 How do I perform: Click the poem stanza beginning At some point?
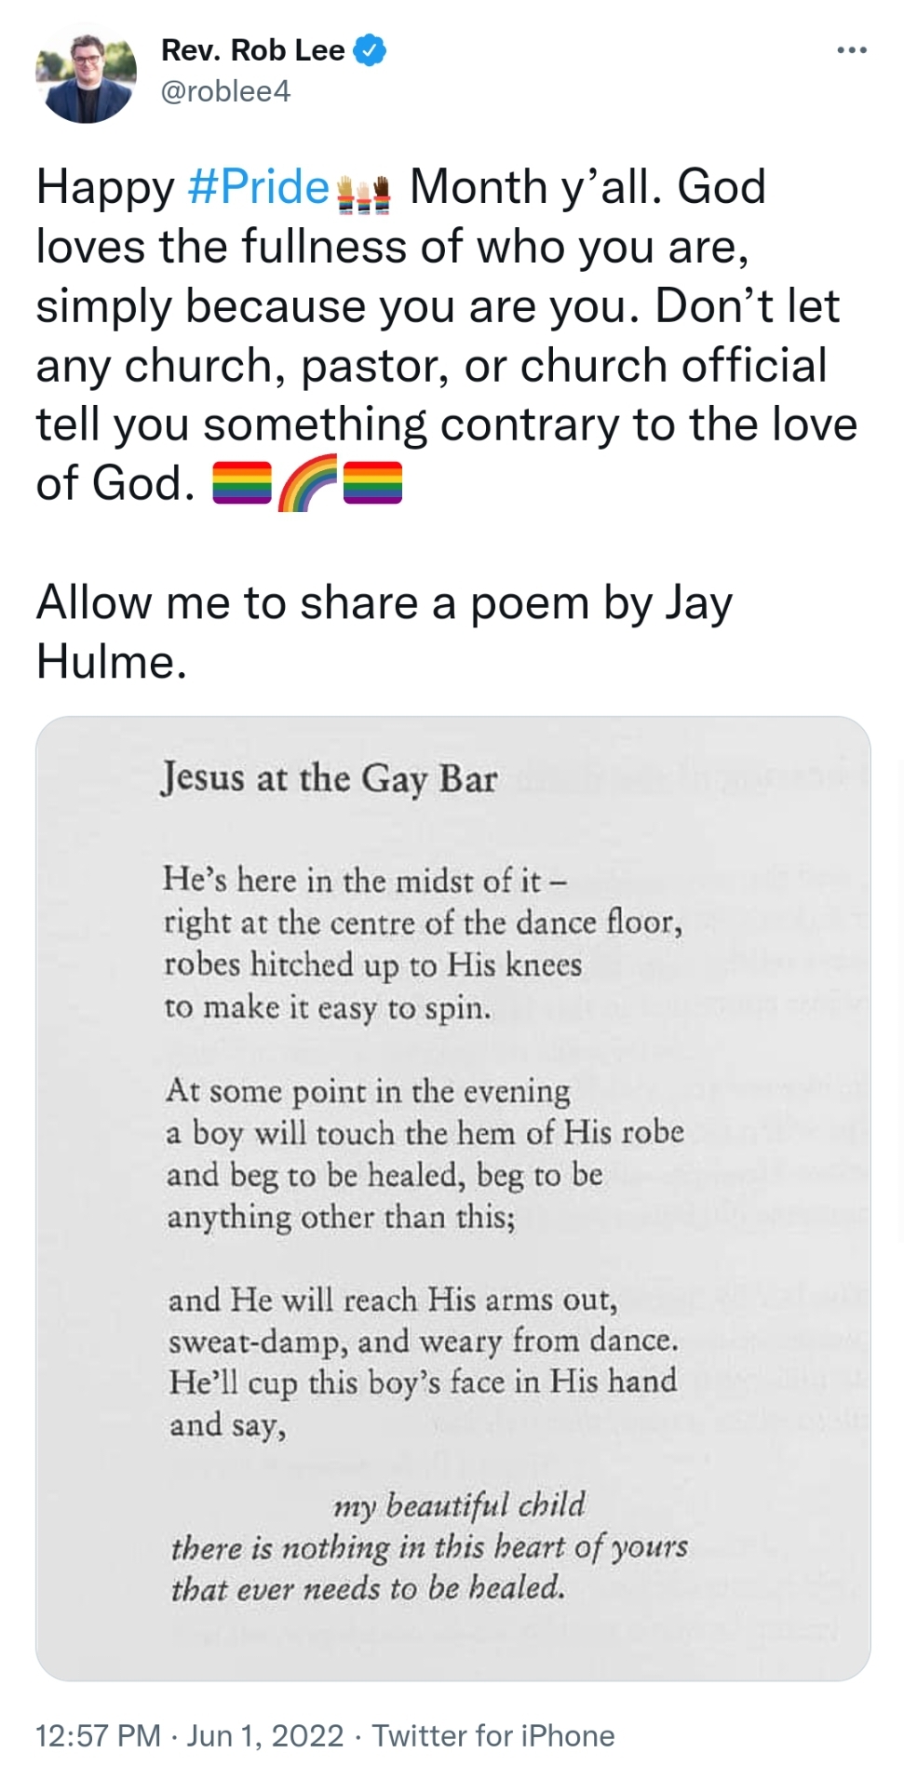coord(425,1153)
